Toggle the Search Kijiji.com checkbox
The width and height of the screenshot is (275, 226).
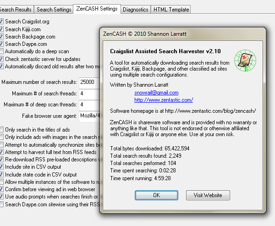[x=1, y=29]
